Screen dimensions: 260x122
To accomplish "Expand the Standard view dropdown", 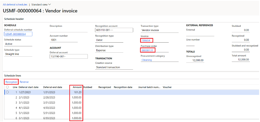I will point(41,5).
